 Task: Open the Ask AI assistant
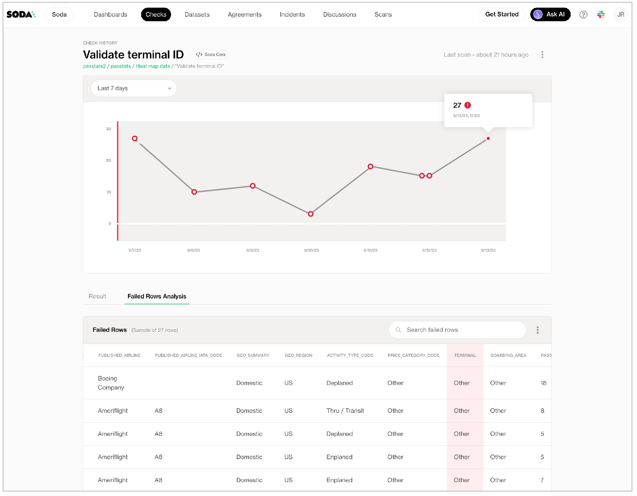(550, 15)
